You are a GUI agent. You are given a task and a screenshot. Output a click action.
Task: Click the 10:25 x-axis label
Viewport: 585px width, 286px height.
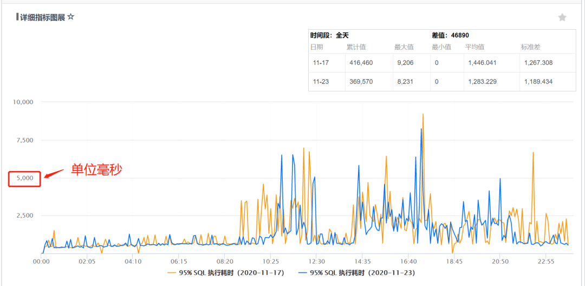[x=270, y=261]
